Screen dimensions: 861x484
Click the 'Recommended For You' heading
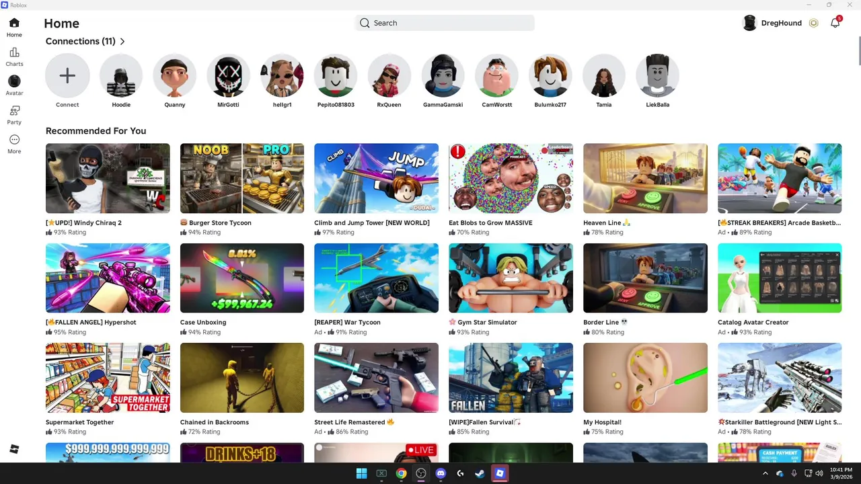tap(96, 131)
